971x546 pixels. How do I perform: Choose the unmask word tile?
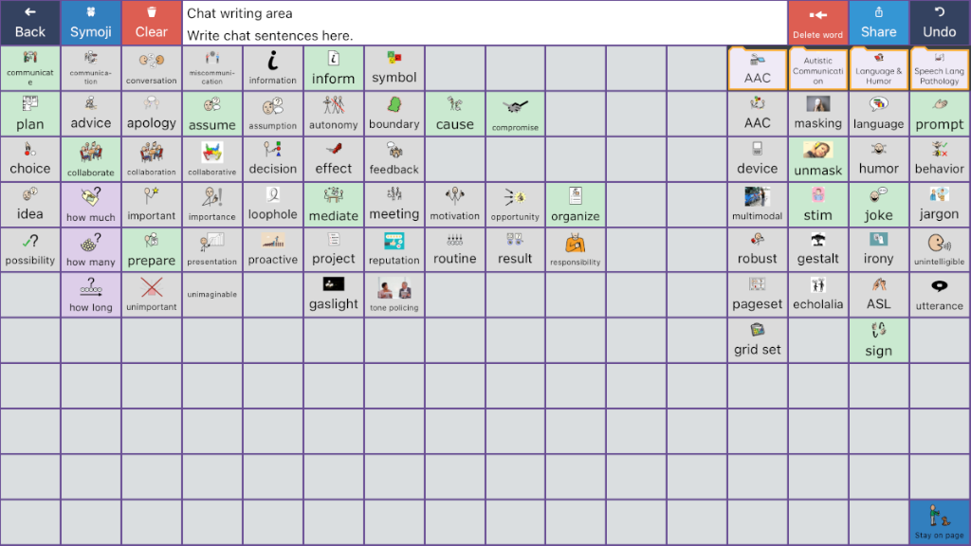(x=817, y=159)
